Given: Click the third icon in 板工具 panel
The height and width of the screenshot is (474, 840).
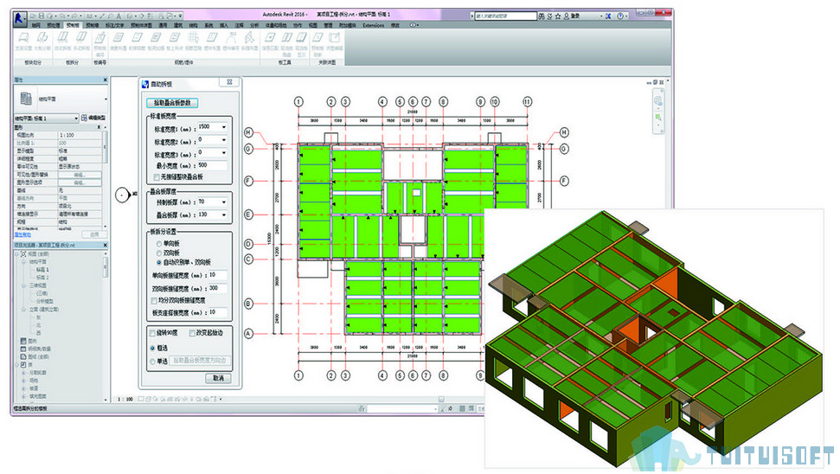Looking at the screenshot, I should pyautogui.click(x=302, y=38).
